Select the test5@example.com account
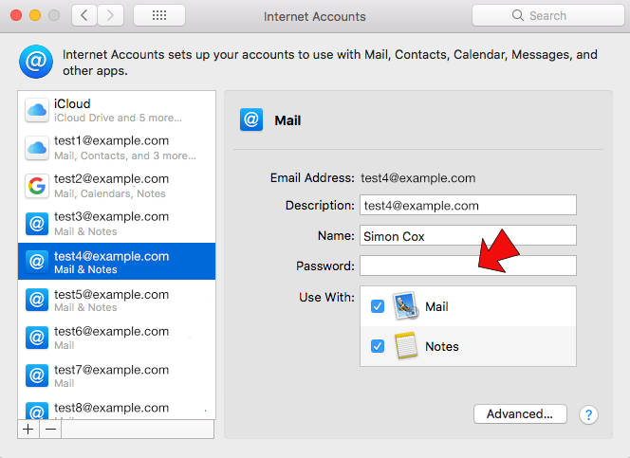Screen dimensions: 630x458 (117, 300)
